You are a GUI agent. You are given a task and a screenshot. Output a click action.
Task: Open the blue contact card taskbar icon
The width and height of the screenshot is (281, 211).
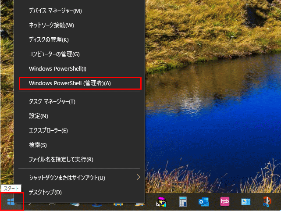(x=245, y=202)
